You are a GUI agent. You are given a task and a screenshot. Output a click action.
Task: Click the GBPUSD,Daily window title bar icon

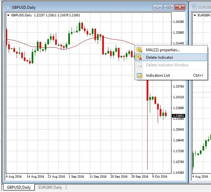click(x=8, y=7)
